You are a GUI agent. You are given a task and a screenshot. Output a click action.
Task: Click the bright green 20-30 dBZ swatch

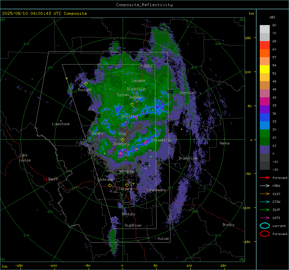pyautogui.click(x=265, y=134)
